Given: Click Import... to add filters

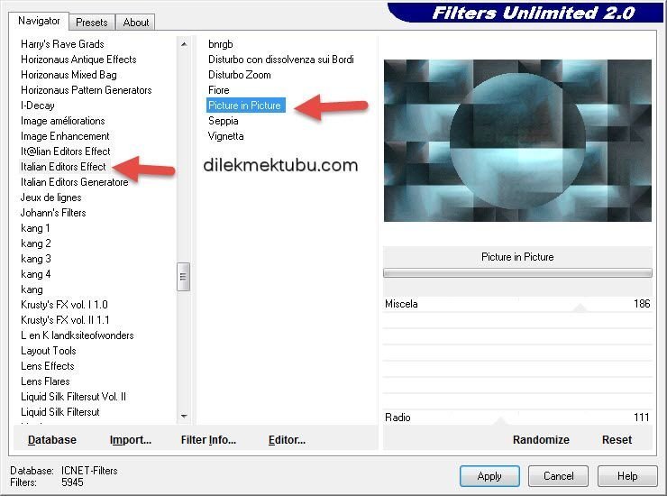Looking at the screenshot, I should click(131, 440).
